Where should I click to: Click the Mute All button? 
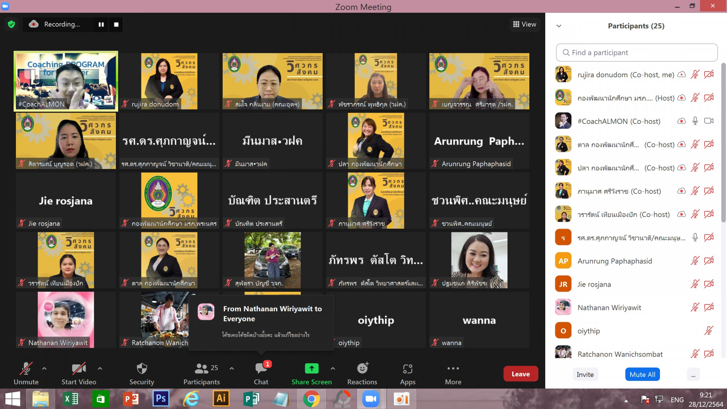click(642, 375)
